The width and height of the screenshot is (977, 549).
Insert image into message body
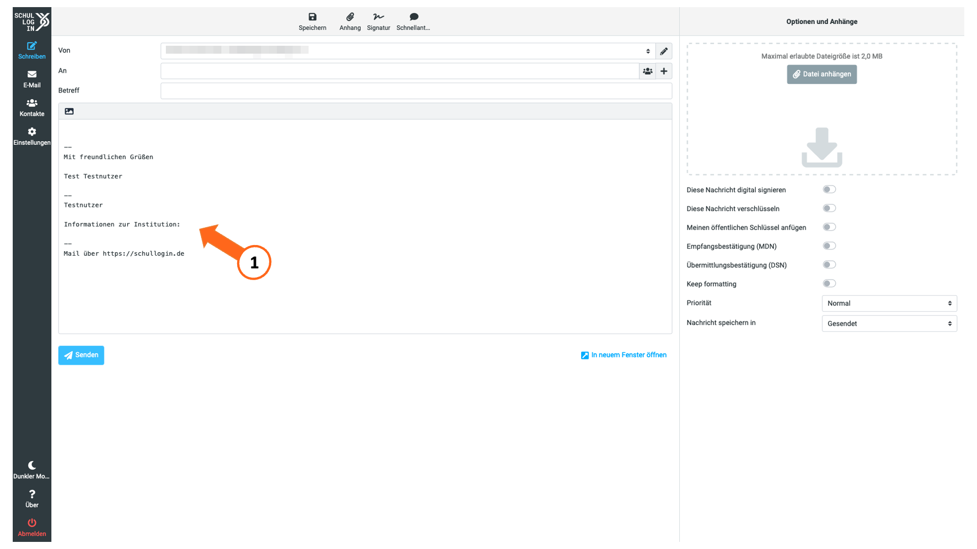pyautogui.click(x=69, y=111)
